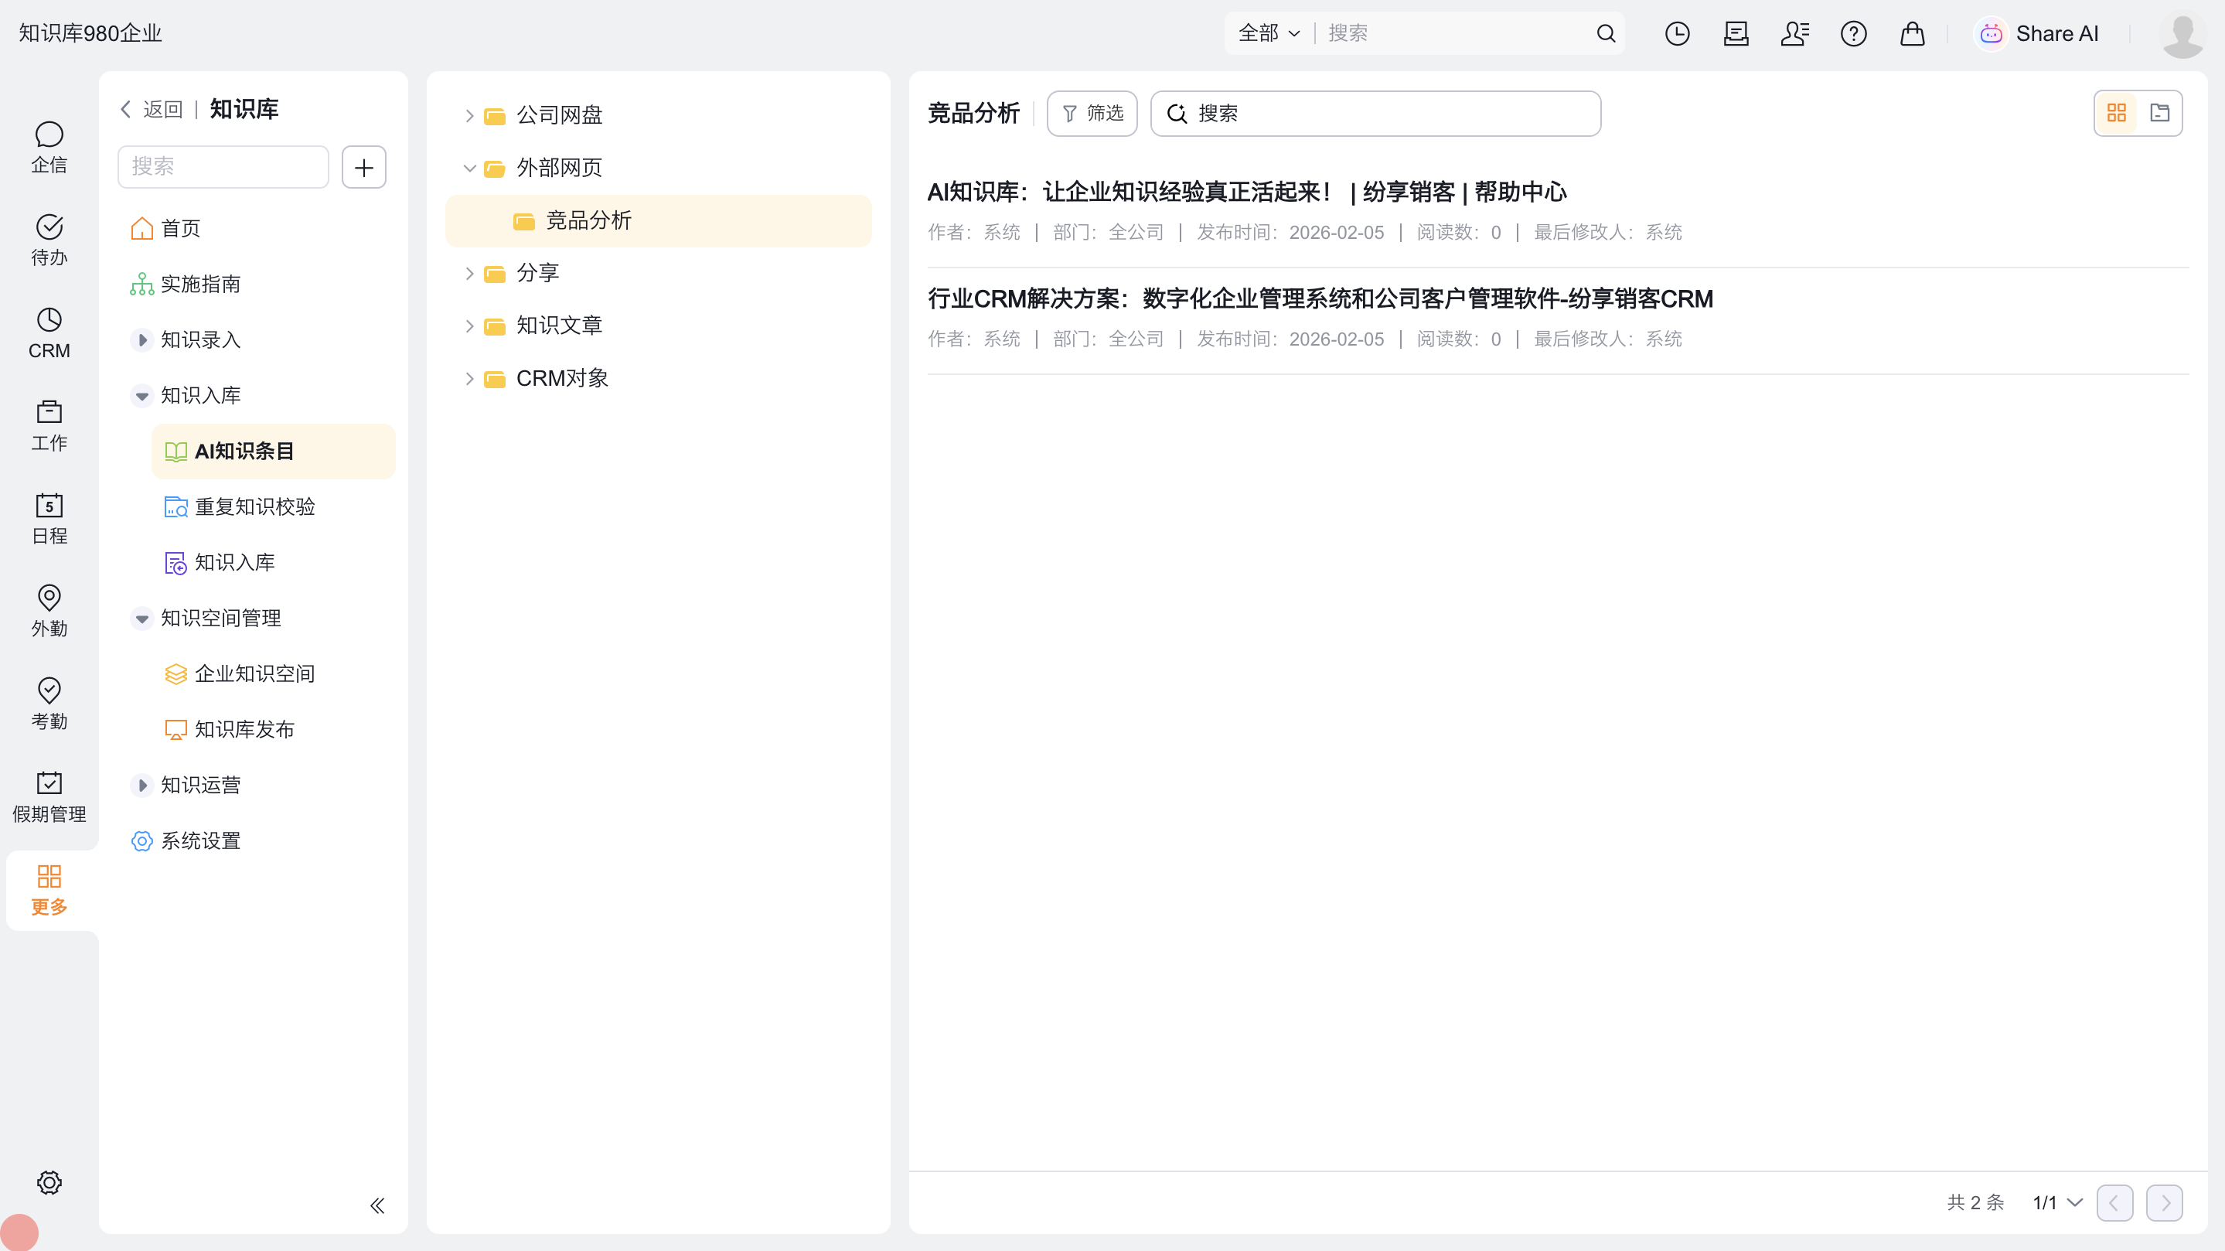Switch to folder list view
The image size is (2225, 1251).
2159,113
